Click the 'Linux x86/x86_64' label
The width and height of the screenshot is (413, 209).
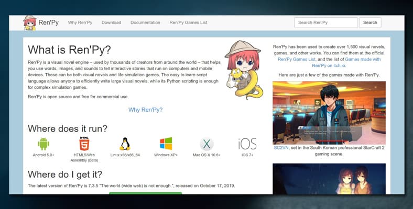[x=125, y=155]
